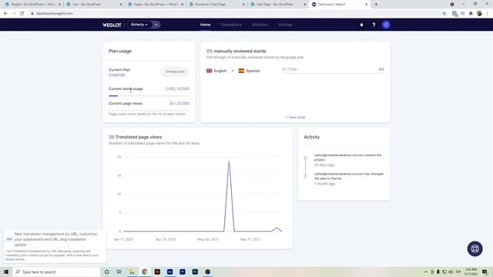493x277 pixels.
Task: Click the View more link
Action: tap(295, 117)
